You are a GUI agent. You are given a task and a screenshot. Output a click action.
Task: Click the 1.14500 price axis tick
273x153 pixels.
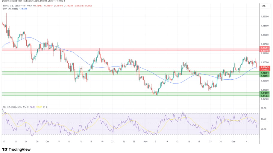click(x=265, y=99)
